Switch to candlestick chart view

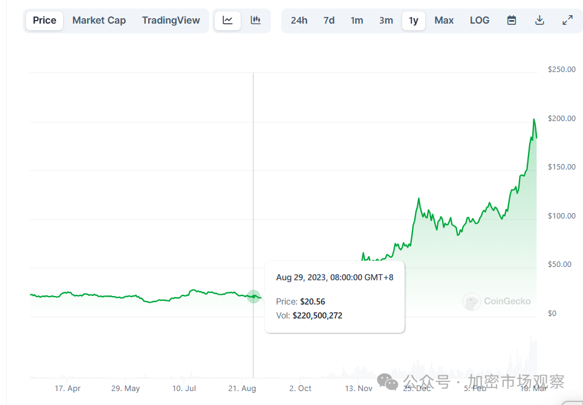[x=256, y=20]
